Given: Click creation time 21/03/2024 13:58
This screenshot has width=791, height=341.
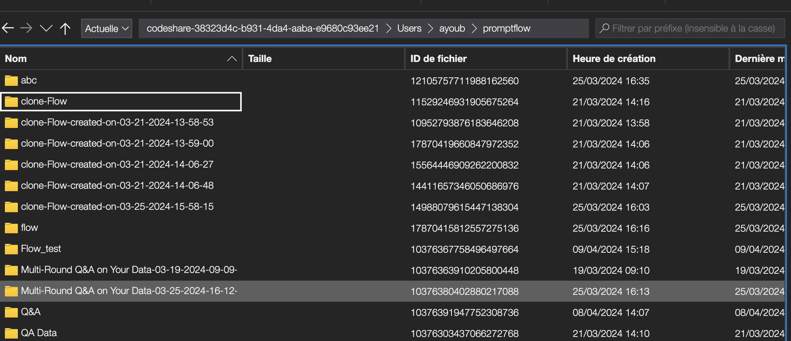Looking at the screenshot, I should coord(611,123).
